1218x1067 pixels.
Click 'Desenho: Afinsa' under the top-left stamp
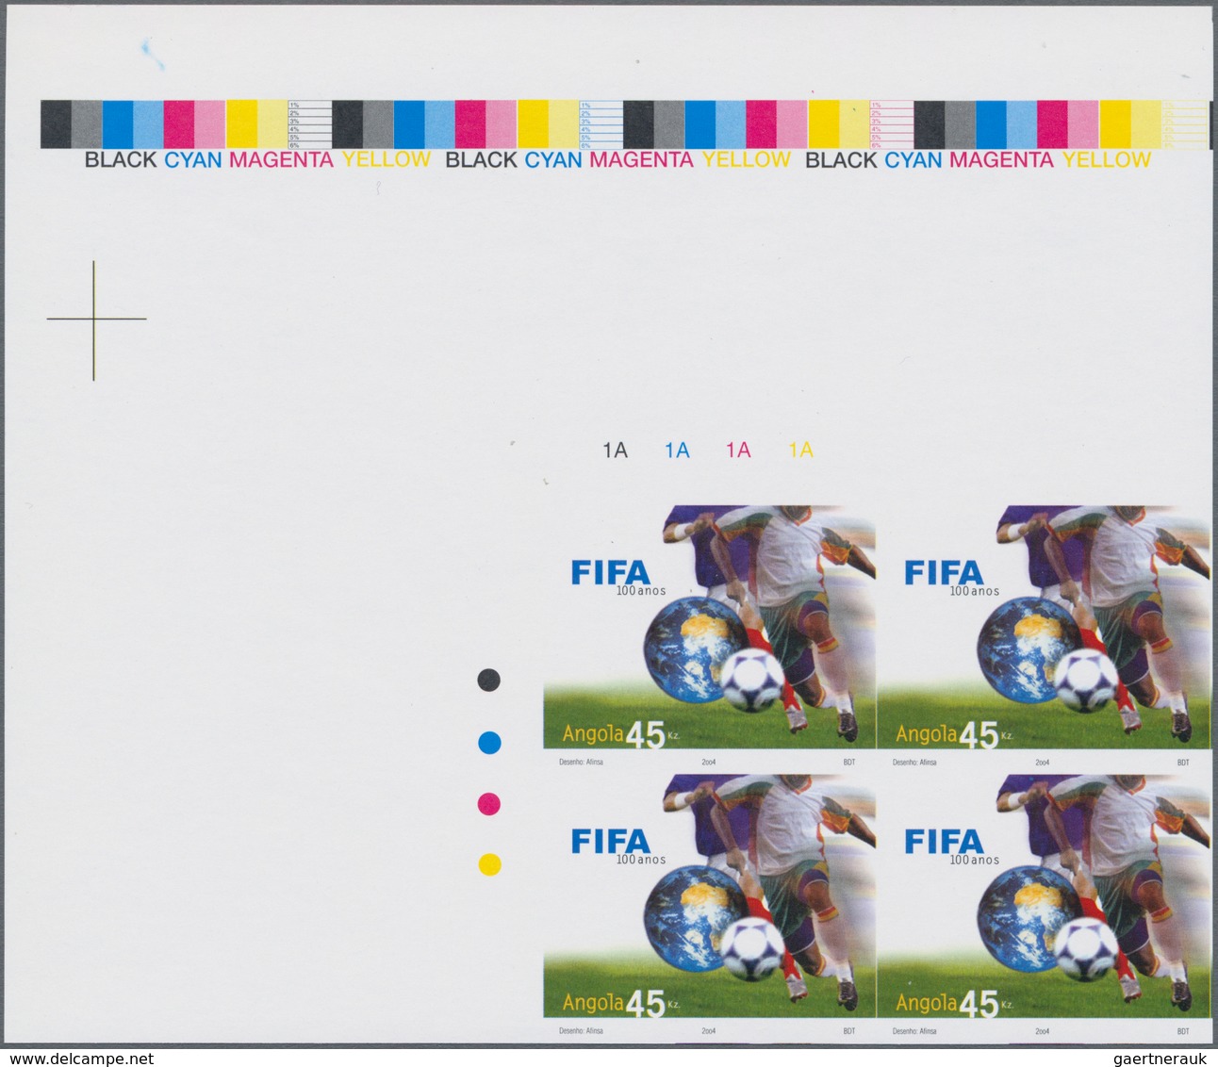coord(581,762)
